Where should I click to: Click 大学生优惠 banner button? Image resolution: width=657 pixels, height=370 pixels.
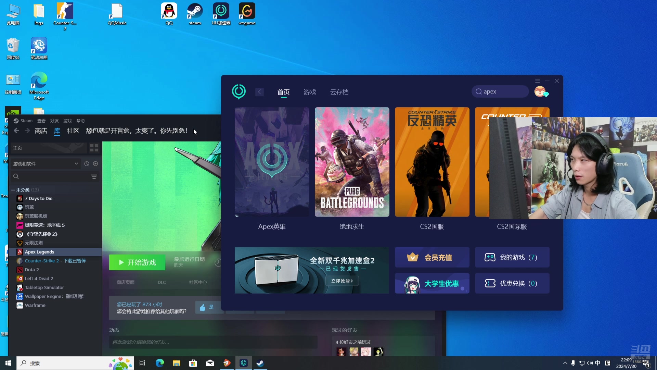click(x=432, y=283)
